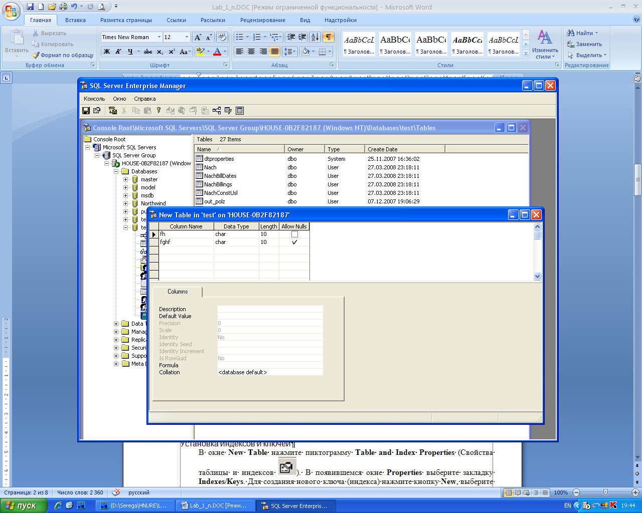Click the zoom out minus button
The image size is (642, 513).
pos(576,492)
